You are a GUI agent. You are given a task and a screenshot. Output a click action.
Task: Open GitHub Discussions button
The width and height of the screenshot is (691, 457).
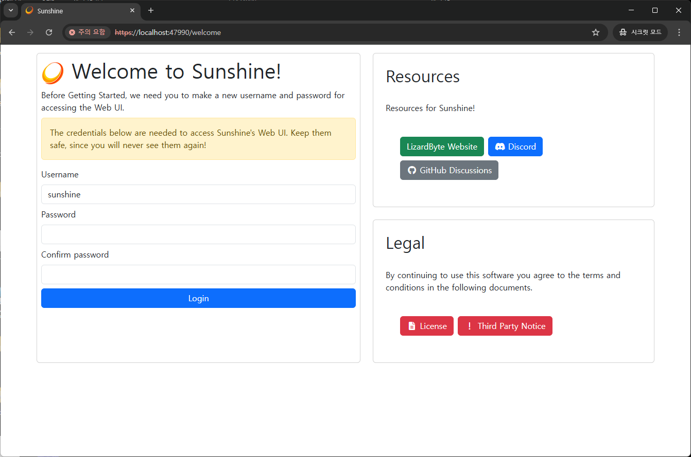click(449, 170)
